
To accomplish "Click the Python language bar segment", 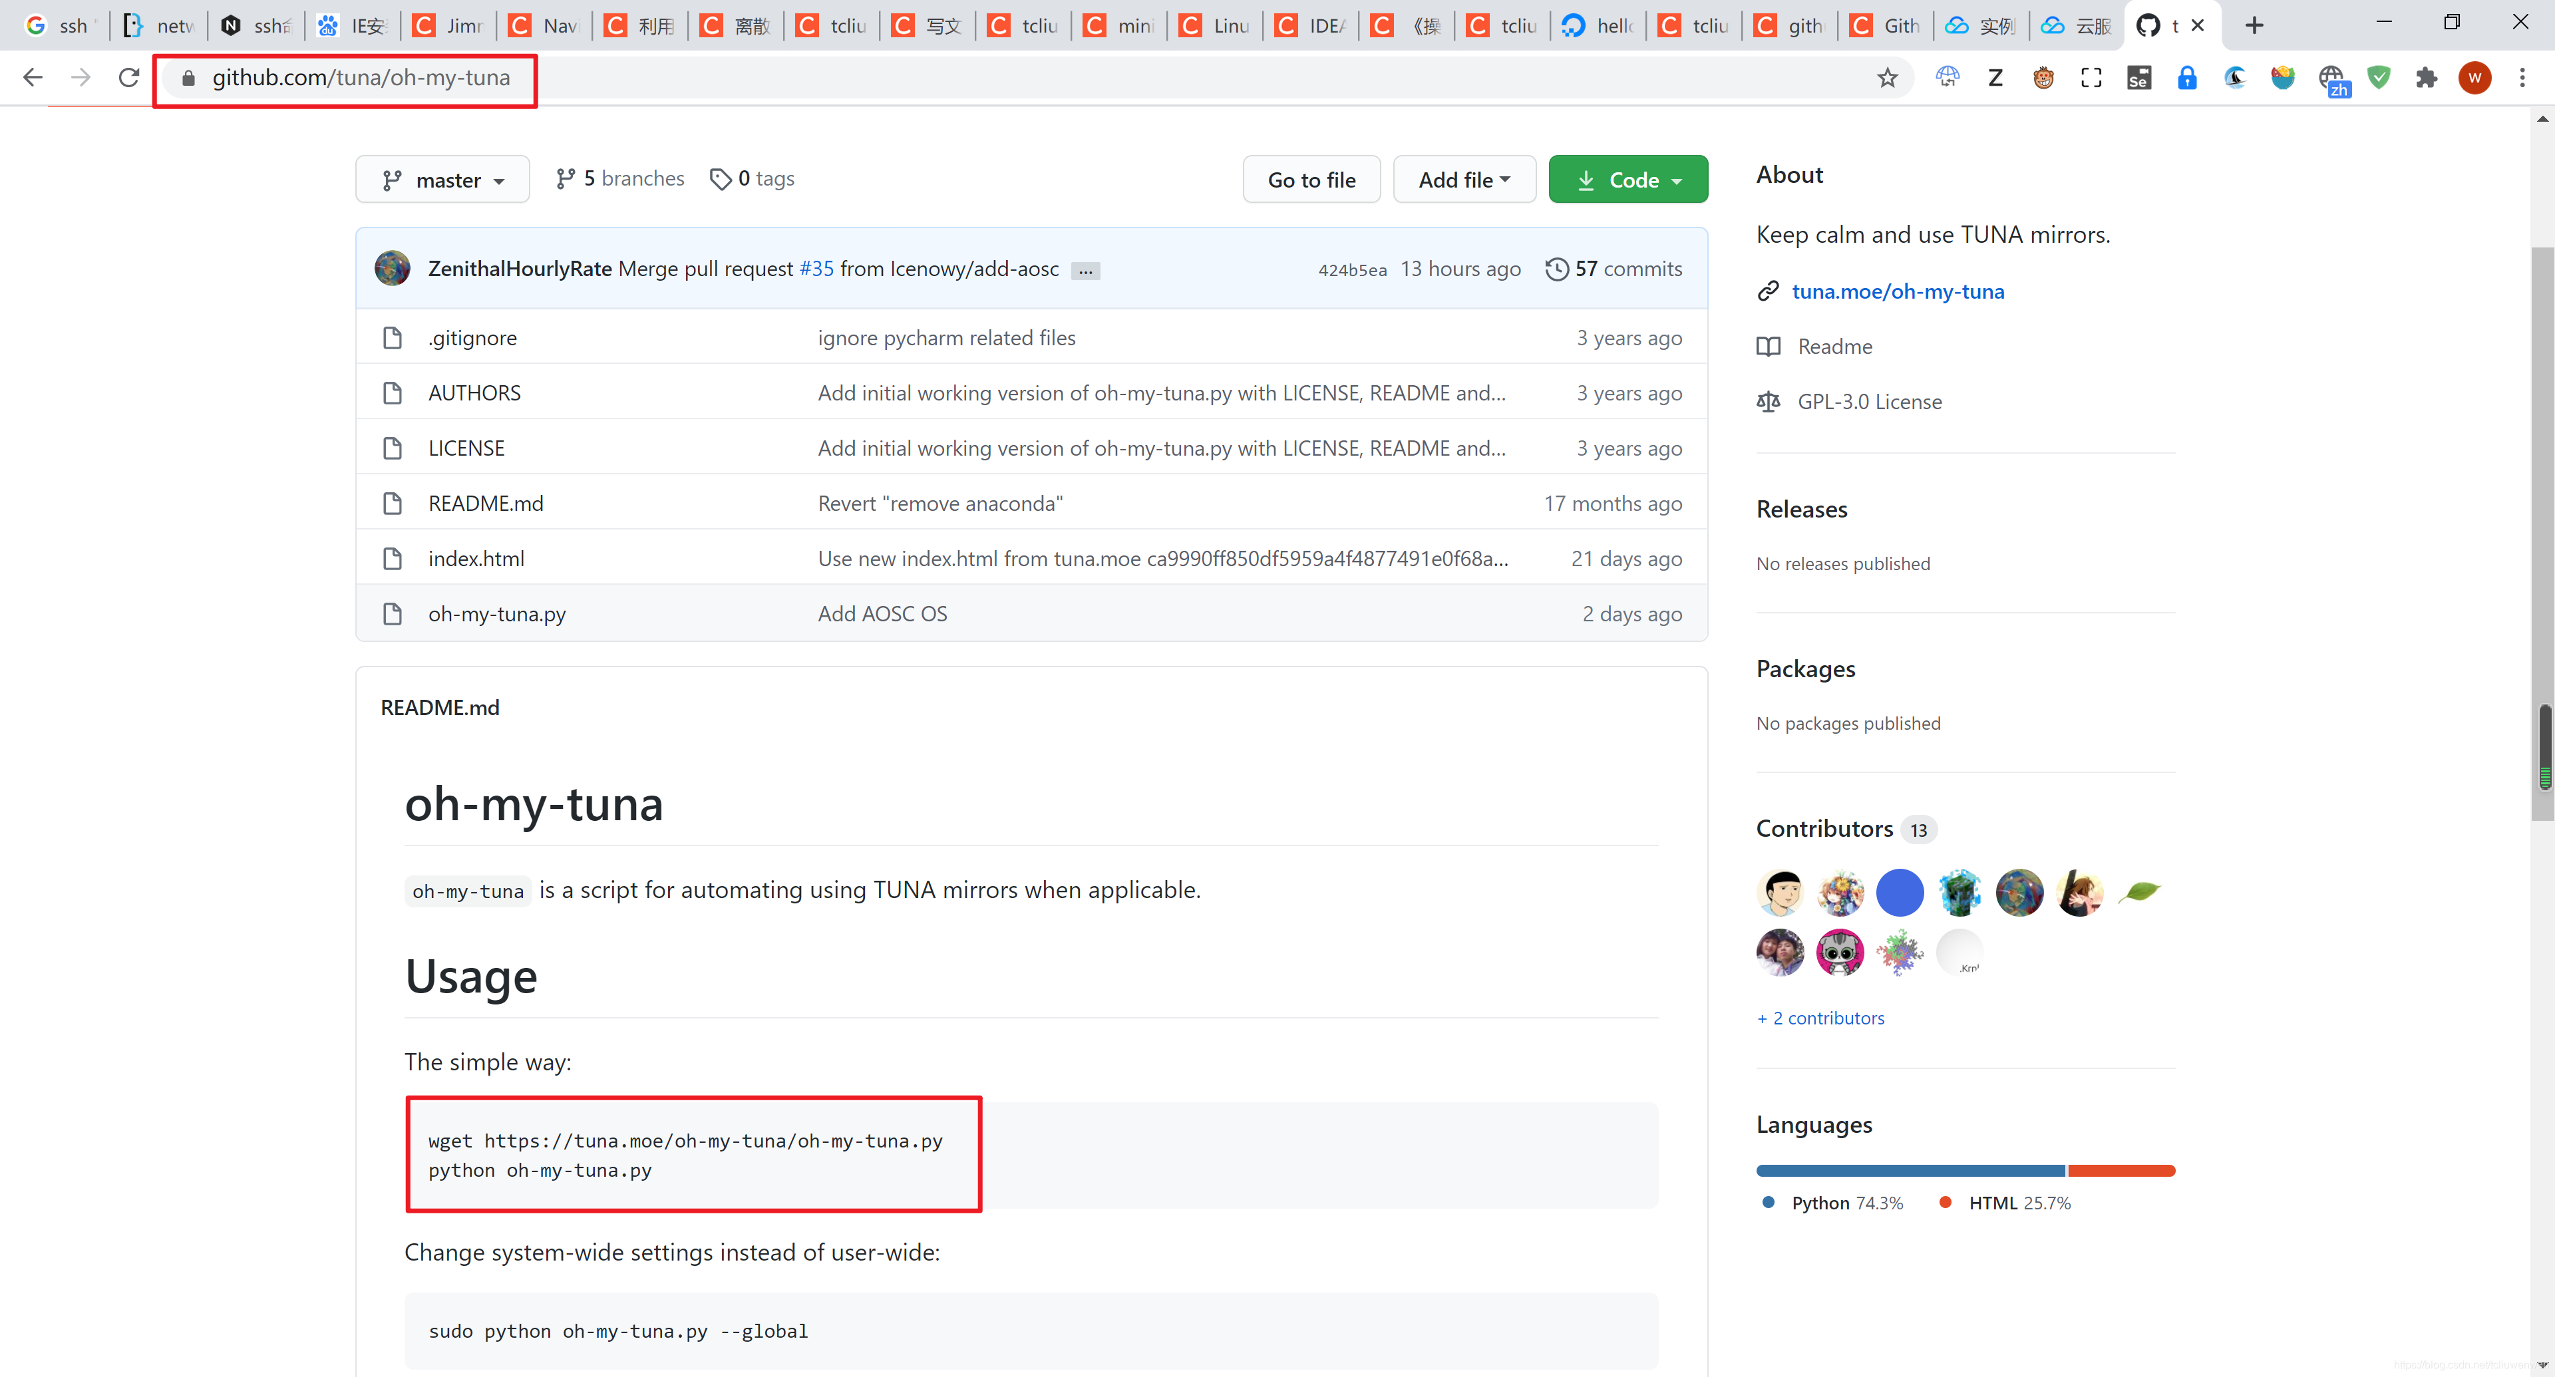I will pyautogui.click(x=1910, y=1171).
